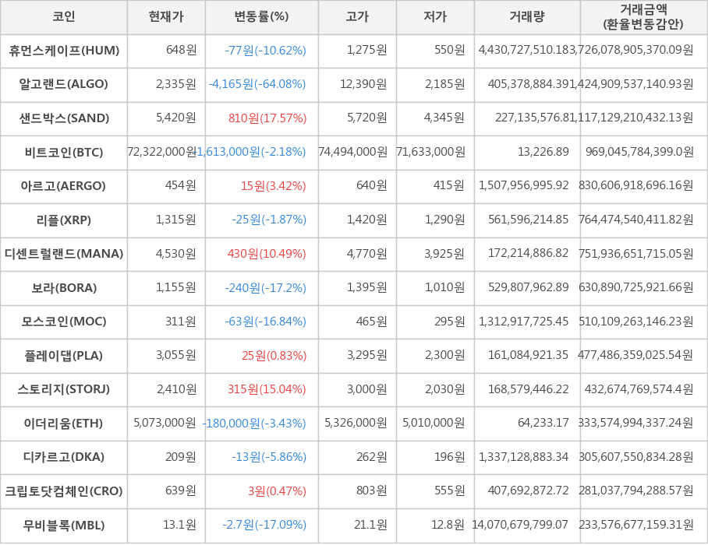The image size is (708, 545).
Task: Click the 저가 column header
Action: [x=434, y=18]
